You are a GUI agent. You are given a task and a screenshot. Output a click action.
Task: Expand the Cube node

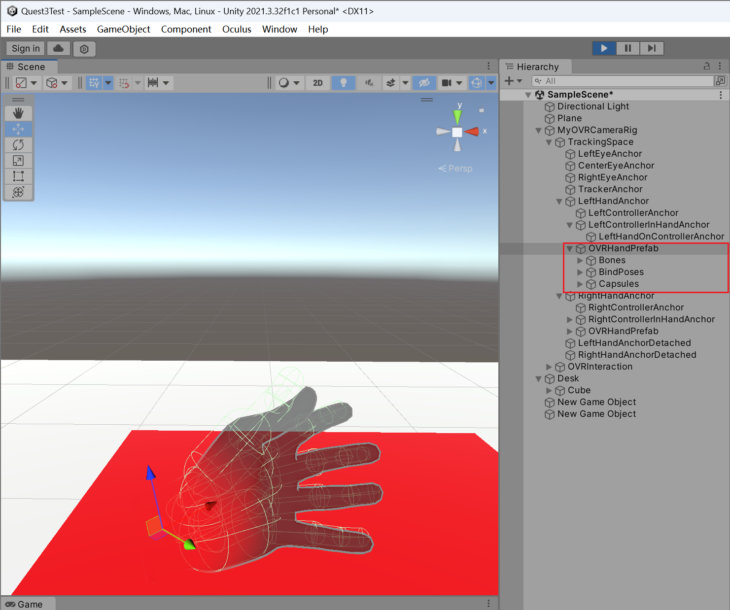point(549,390)
